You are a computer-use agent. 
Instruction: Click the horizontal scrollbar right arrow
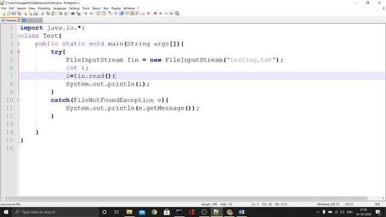pos(383,198)
